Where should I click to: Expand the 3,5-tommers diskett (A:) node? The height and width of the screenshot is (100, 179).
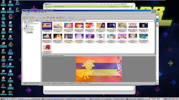click(25, 24)
